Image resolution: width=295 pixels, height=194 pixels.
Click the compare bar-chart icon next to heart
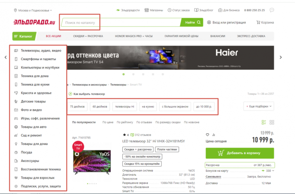214,135
